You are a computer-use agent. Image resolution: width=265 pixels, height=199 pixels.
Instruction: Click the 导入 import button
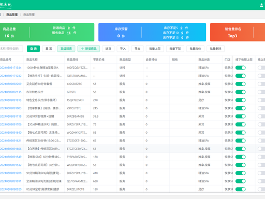(123, 49)
